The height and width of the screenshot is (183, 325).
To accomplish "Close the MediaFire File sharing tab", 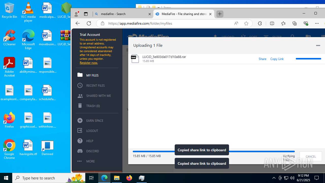I will pos(210,14).
